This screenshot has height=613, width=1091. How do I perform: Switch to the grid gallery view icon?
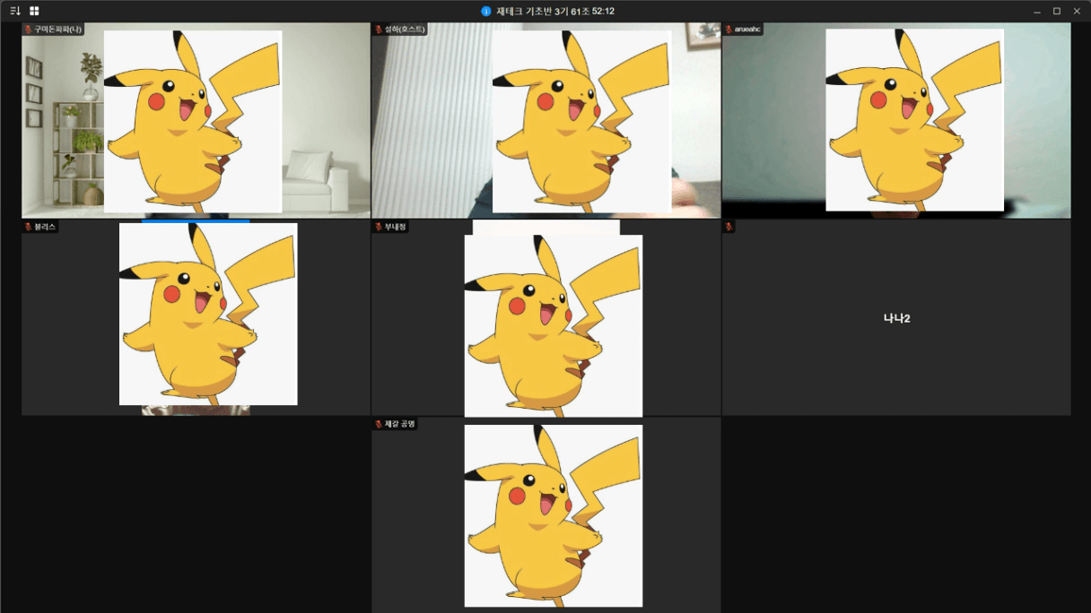(34, 11)
